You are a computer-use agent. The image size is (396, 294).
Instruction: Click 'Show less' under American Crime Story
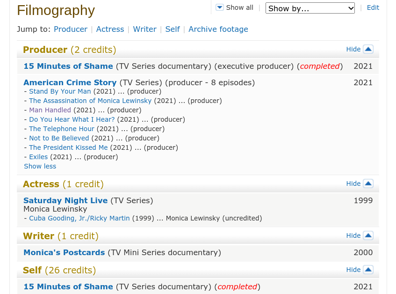click(x=40, y=166)
